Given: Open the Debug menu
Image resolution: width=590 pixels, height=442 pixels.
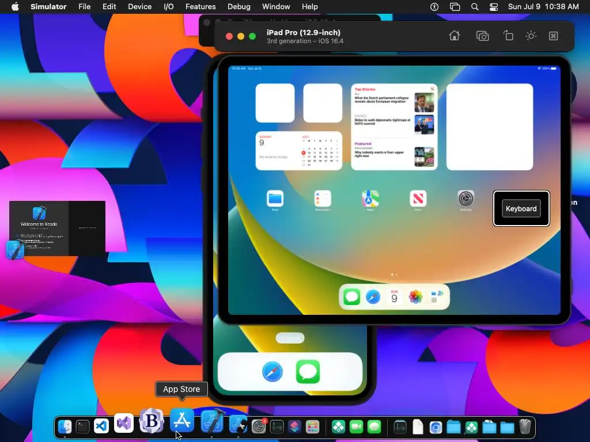Looking at the screenshot, I should (239, 7).
